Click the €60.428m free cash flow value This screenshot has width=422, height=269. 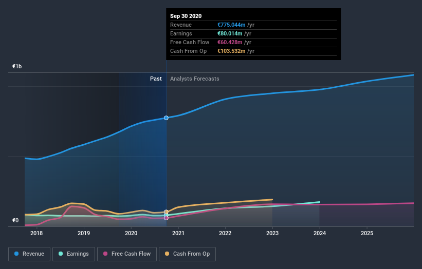coord(230,42)
